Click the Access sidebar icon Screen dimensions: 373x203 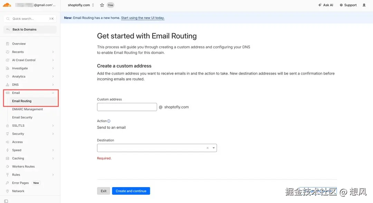point(7,142)
